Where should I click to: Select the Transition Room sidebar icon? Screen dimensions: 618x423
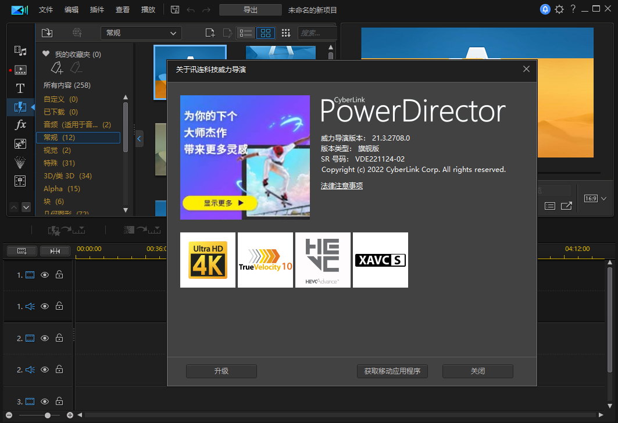pos(20,107)
